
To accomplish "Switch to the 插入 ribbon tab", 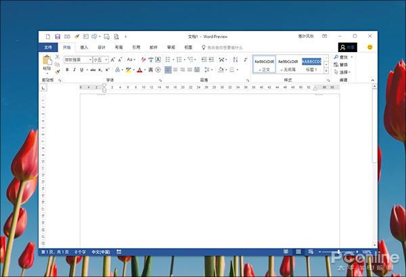I will [x=85, y=48].
